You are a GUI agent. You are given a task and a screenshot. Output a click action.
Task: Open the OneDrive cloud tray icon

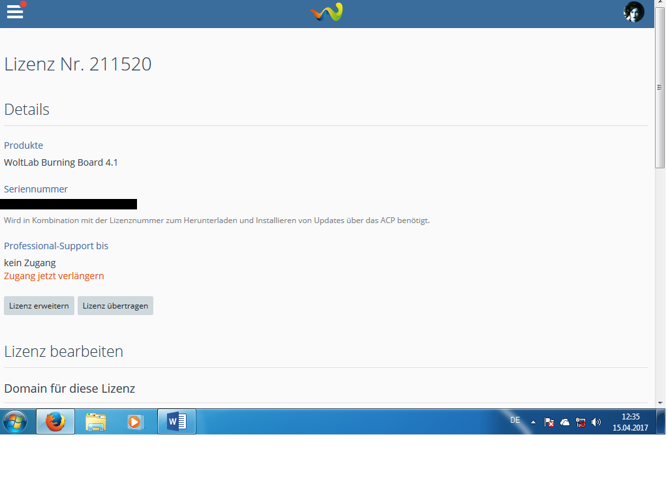point(565,422)
